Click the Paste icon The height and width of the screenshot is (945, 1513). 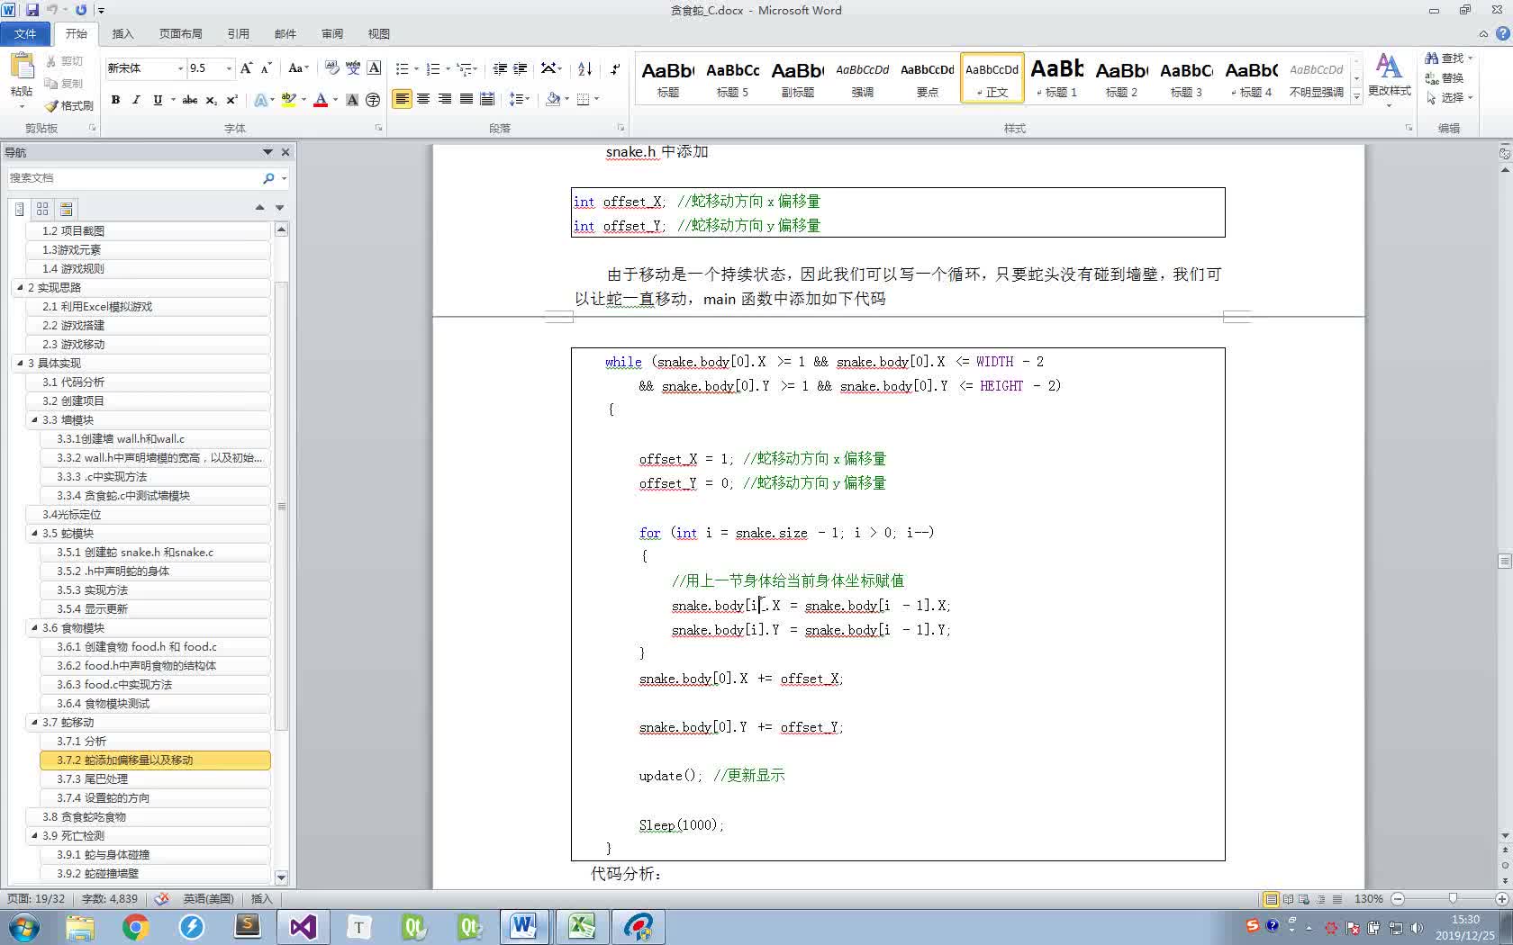click(21, 67)
